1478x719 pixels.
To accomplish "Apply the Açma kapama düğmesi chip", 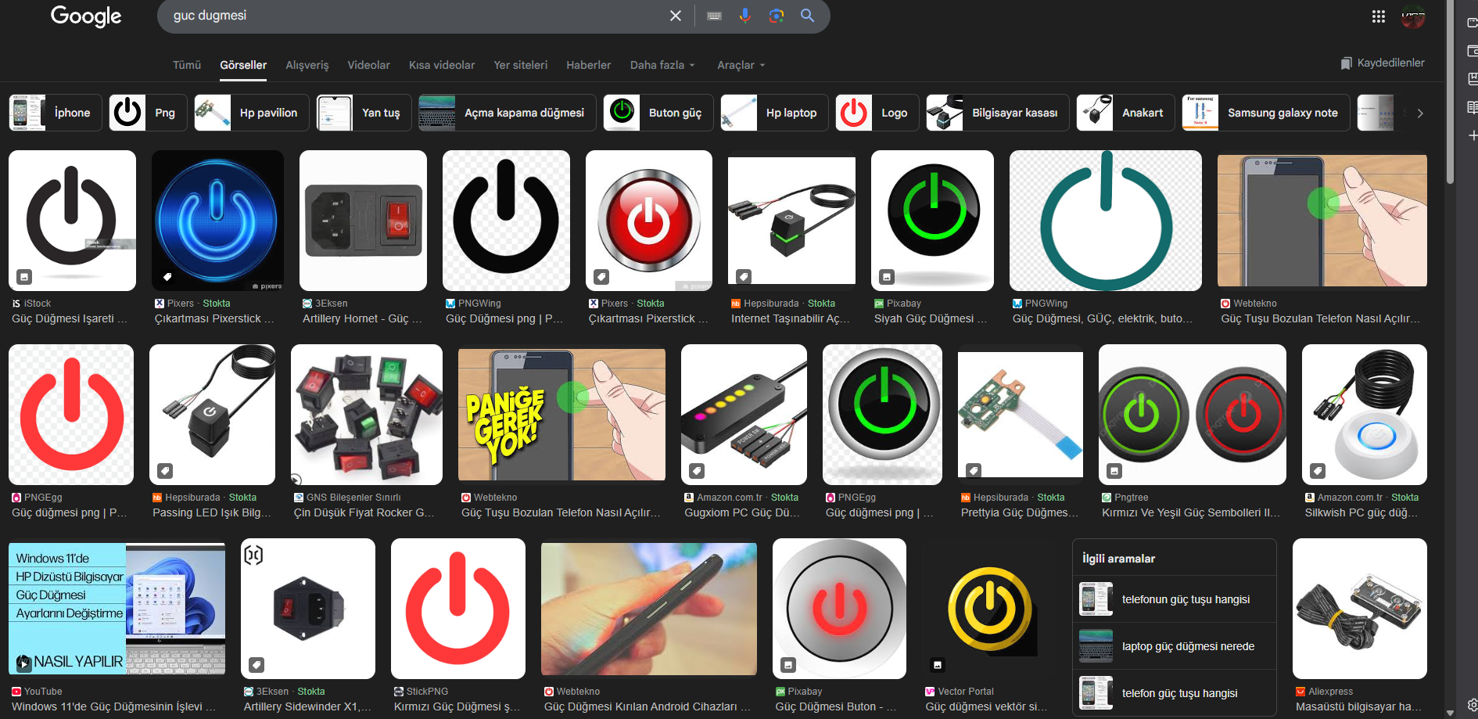I will tap(508, 113).
